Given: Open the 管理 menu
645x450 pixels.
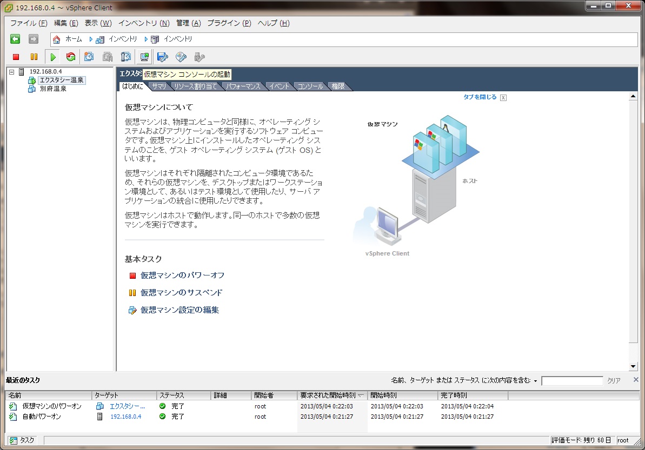Looking at the screenshot, I should (188, 23).
